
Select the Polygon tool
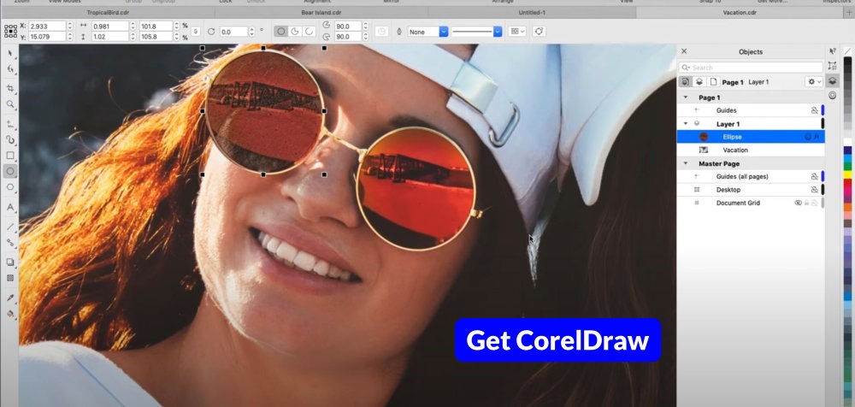[x=9, y=187]
